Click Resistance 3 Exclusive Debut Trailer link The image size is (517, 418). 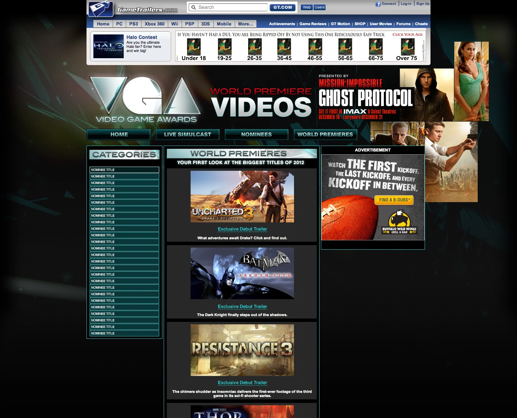click(242, 383)
